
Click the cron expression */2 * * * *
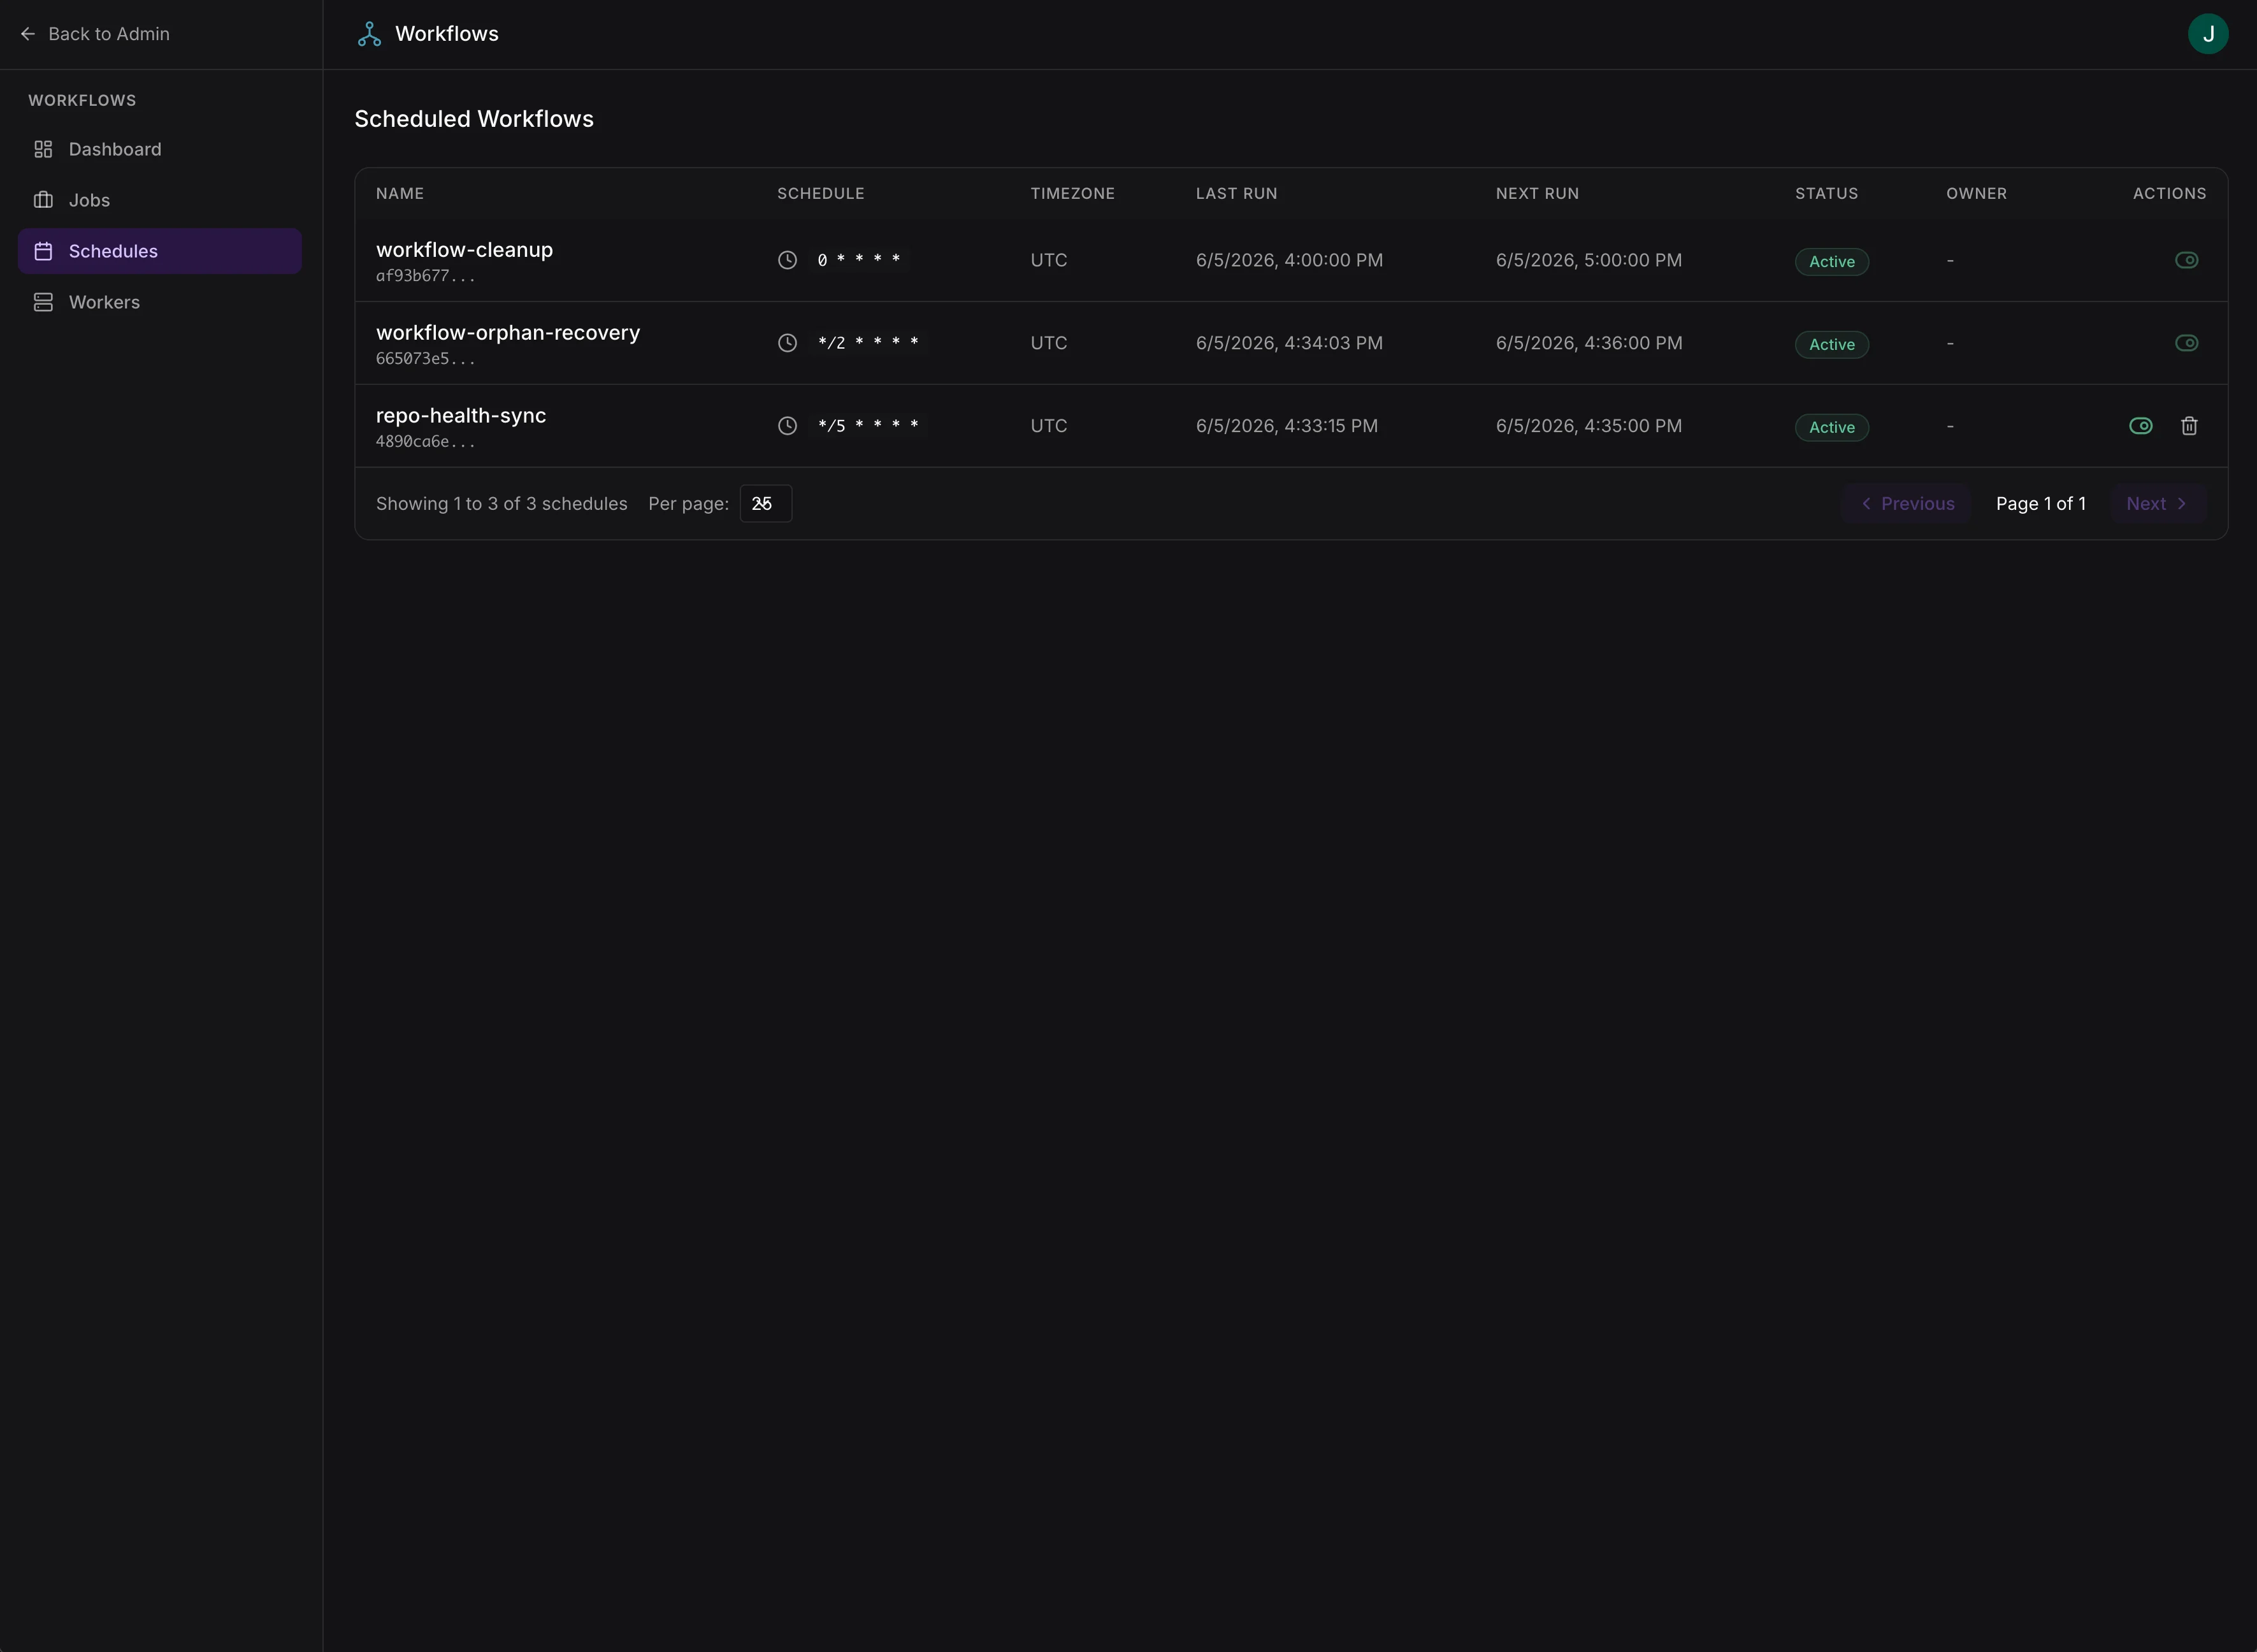point(868,343)
